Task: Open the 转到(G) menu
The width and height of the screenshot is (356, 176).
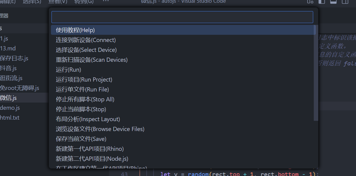Action: tap(84, 2)
